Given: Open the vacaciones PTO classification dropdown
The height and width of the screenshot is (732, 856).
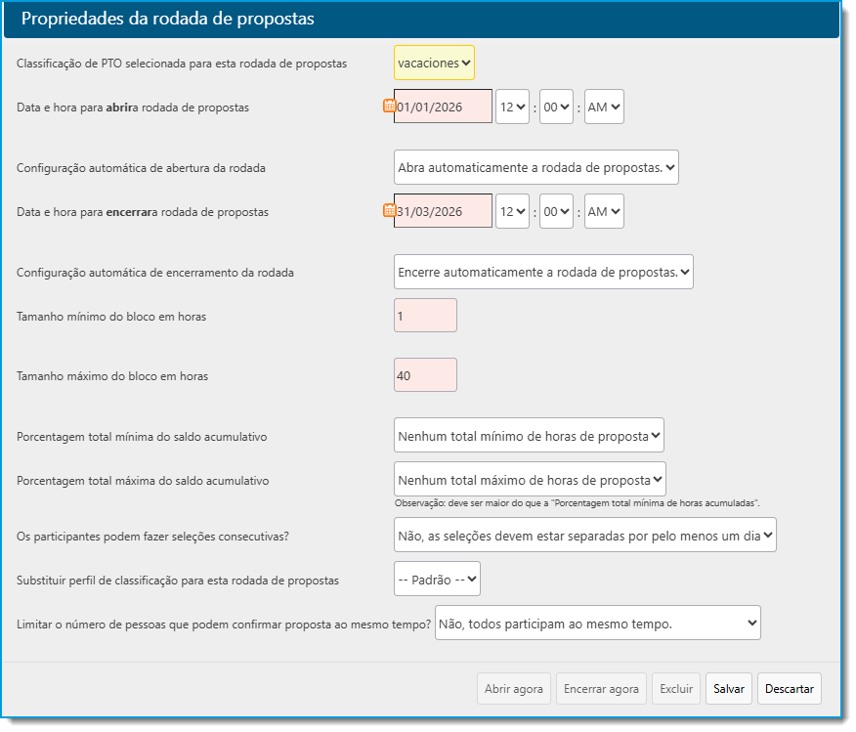Looking at the screenshot, I should click(x=434, y=63).
